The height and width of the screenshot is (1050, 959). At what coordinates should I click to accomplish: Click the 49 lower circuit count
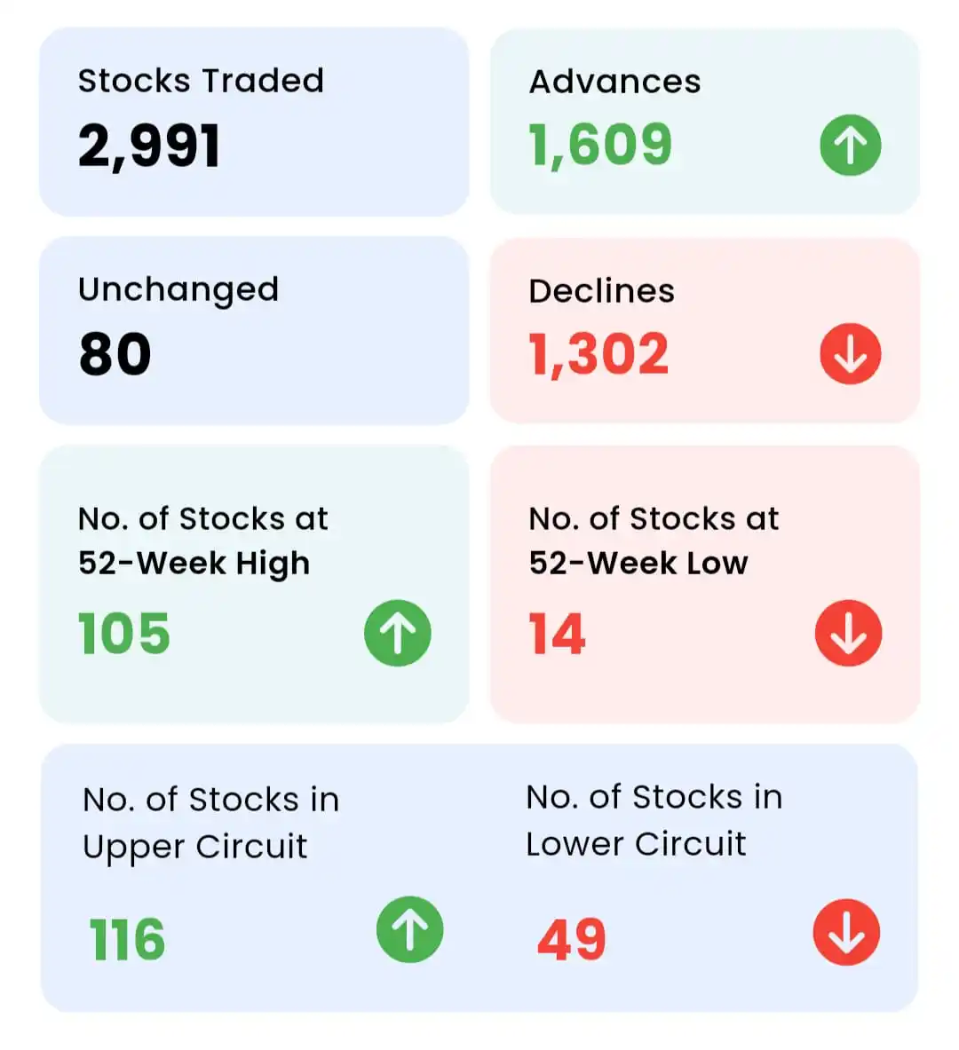click(x=572, y=940)
